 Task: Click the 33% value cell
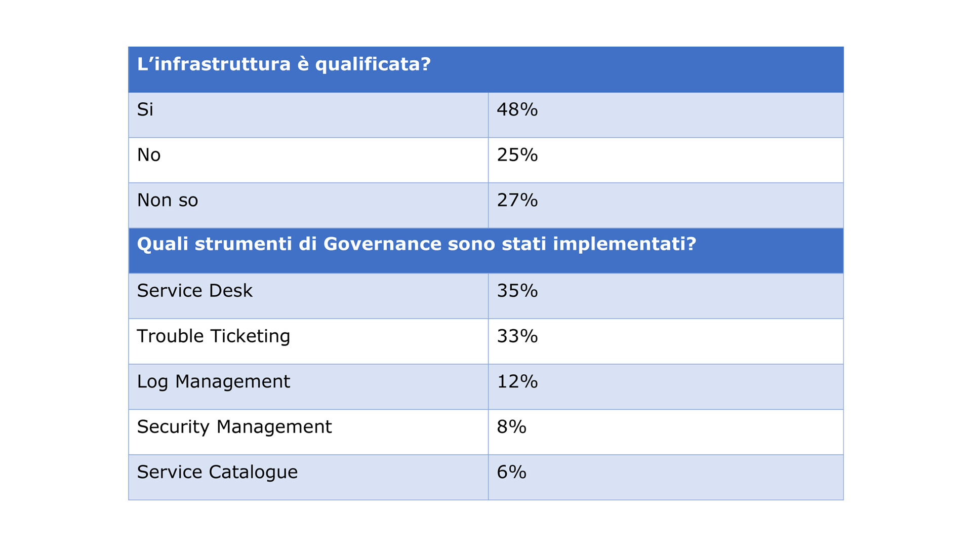(665, 341)
